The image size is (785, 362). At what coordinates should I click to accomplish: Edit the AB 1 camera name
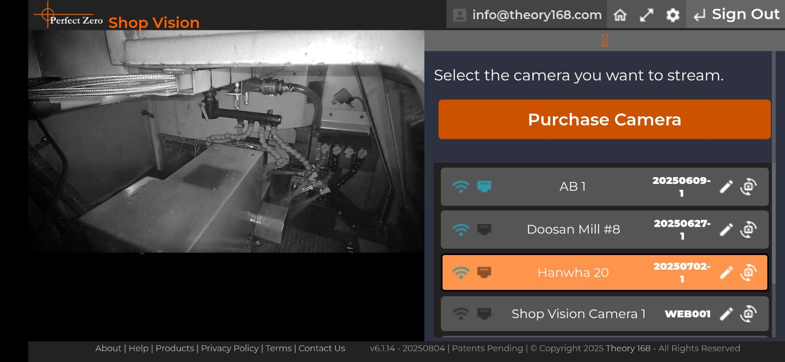tap(726, 187)
